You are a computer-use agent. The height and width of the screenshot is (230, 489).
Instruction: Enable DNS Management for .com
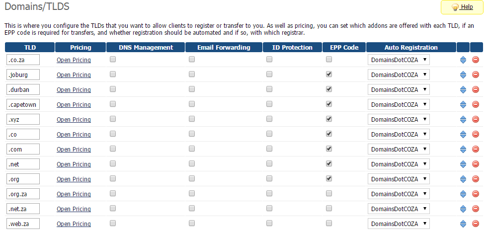click(x=113, y=149)
